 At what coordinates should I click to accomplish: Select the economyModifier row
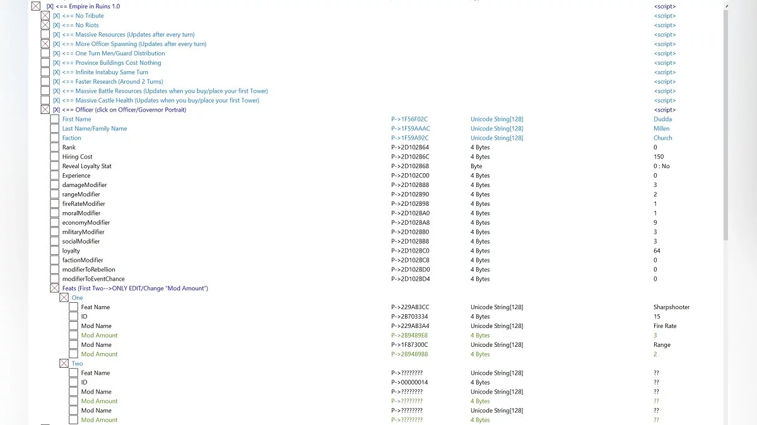pos(86,222)
